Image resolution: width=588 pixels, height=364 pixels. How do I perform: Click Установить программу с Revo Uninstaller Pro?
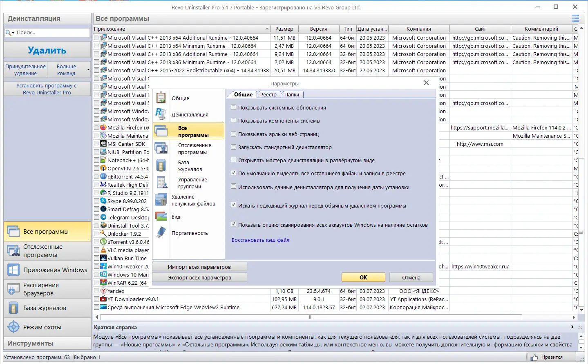47,89
